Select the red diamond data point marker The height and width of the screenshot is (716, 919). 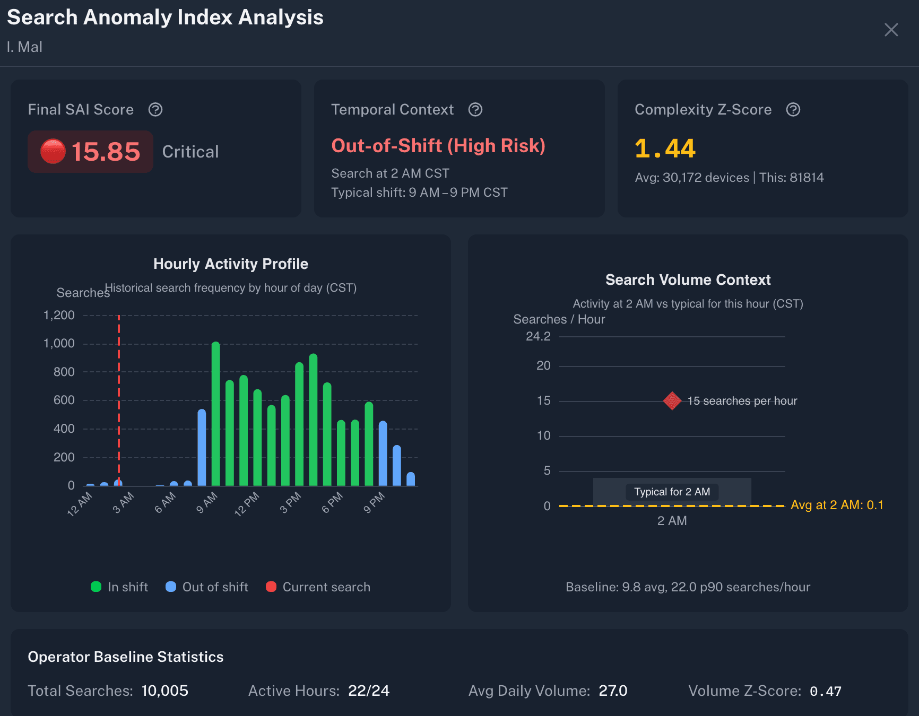pyautogui.click(x=672, y=401)
